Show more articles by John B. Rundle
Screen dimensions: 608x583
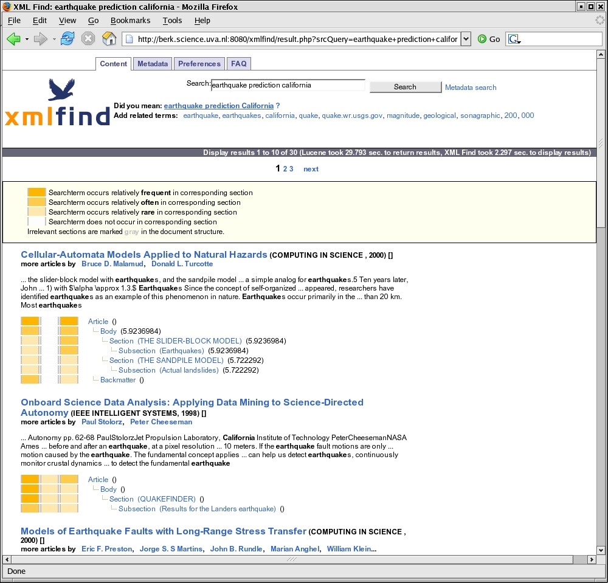pos(236,549)
